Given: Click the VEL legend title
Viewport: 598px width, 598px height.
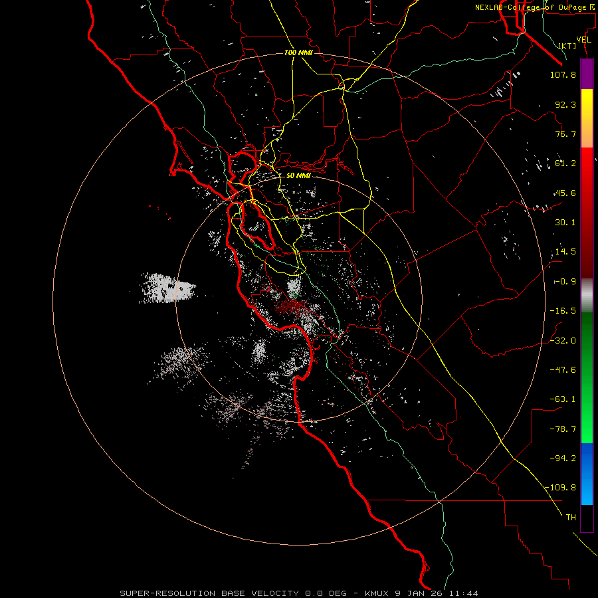Looking at the screenshot, I should coord(583,40).
